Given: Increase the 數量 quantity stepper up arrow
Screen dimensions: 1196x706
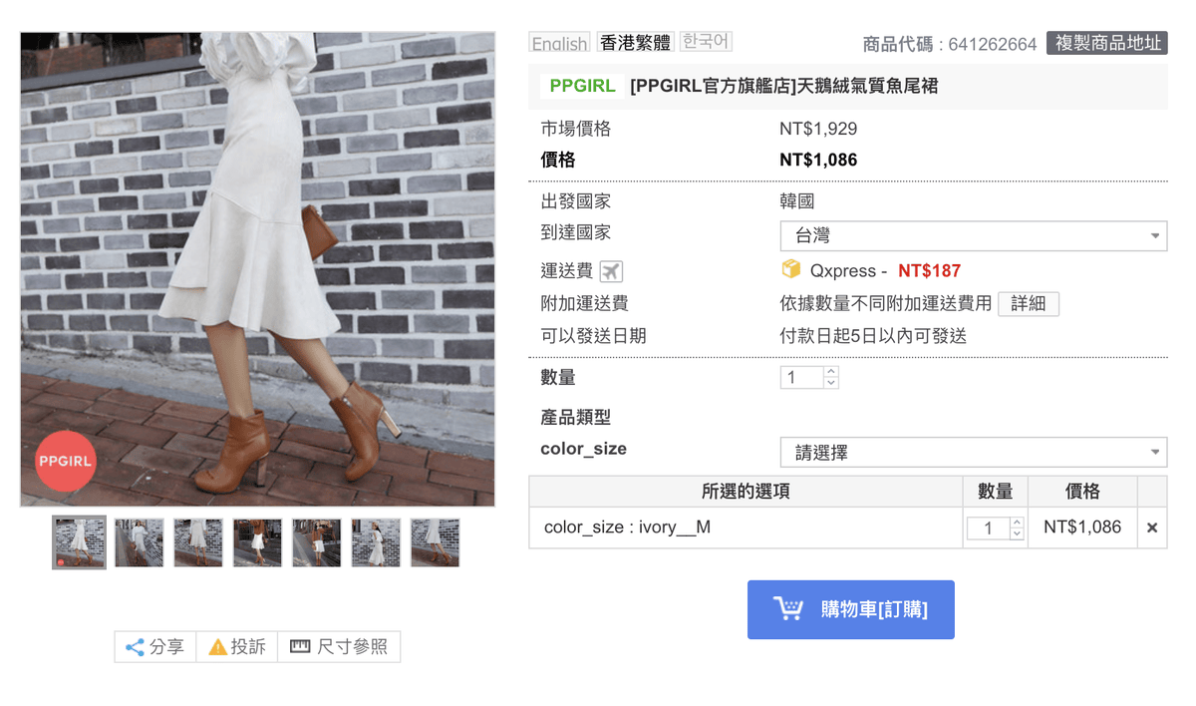Looking at the screenshot, I should click(831, 372).
